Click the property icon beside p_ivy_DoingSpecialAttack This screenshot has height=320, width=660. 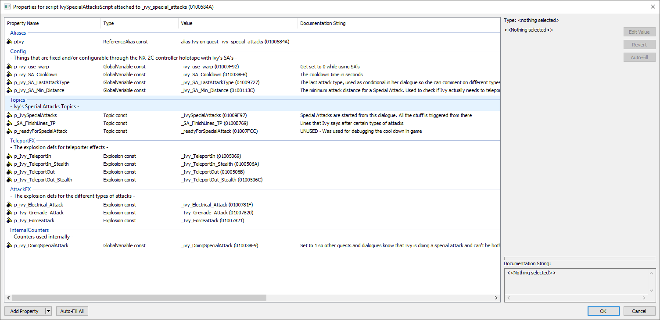[10, 245]
